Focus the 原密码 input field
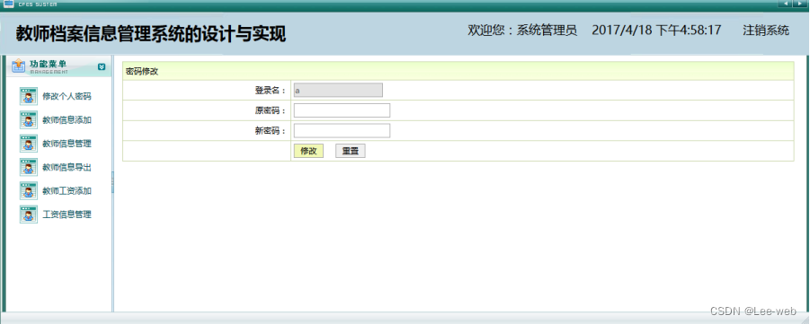 coord(342,110)
